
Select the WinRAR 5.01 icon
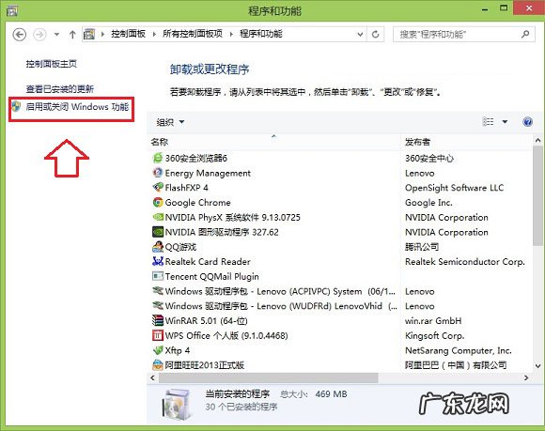(158, 320)
